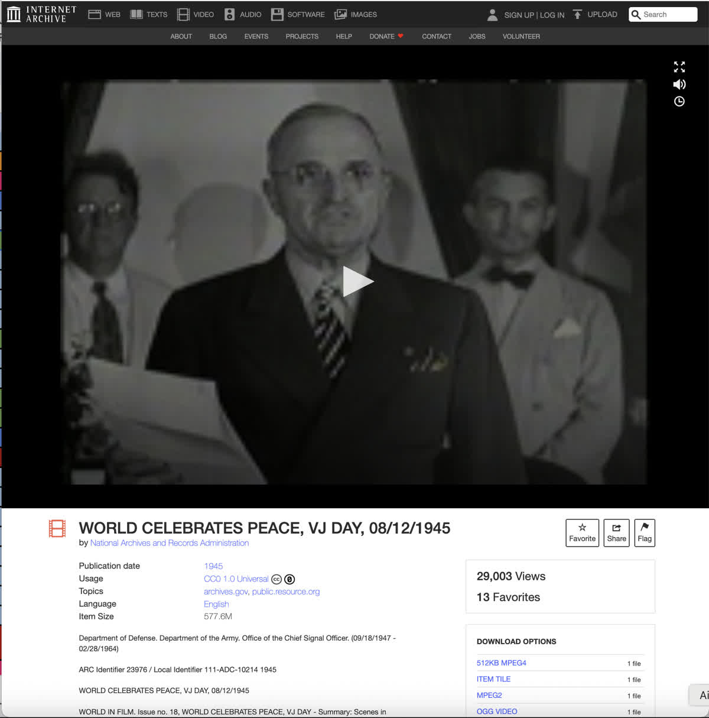This screenshot has width=709, height=718.
Task: Mute the video volume speaker icon
Action: pyautogui.click(x=679, y=85)
